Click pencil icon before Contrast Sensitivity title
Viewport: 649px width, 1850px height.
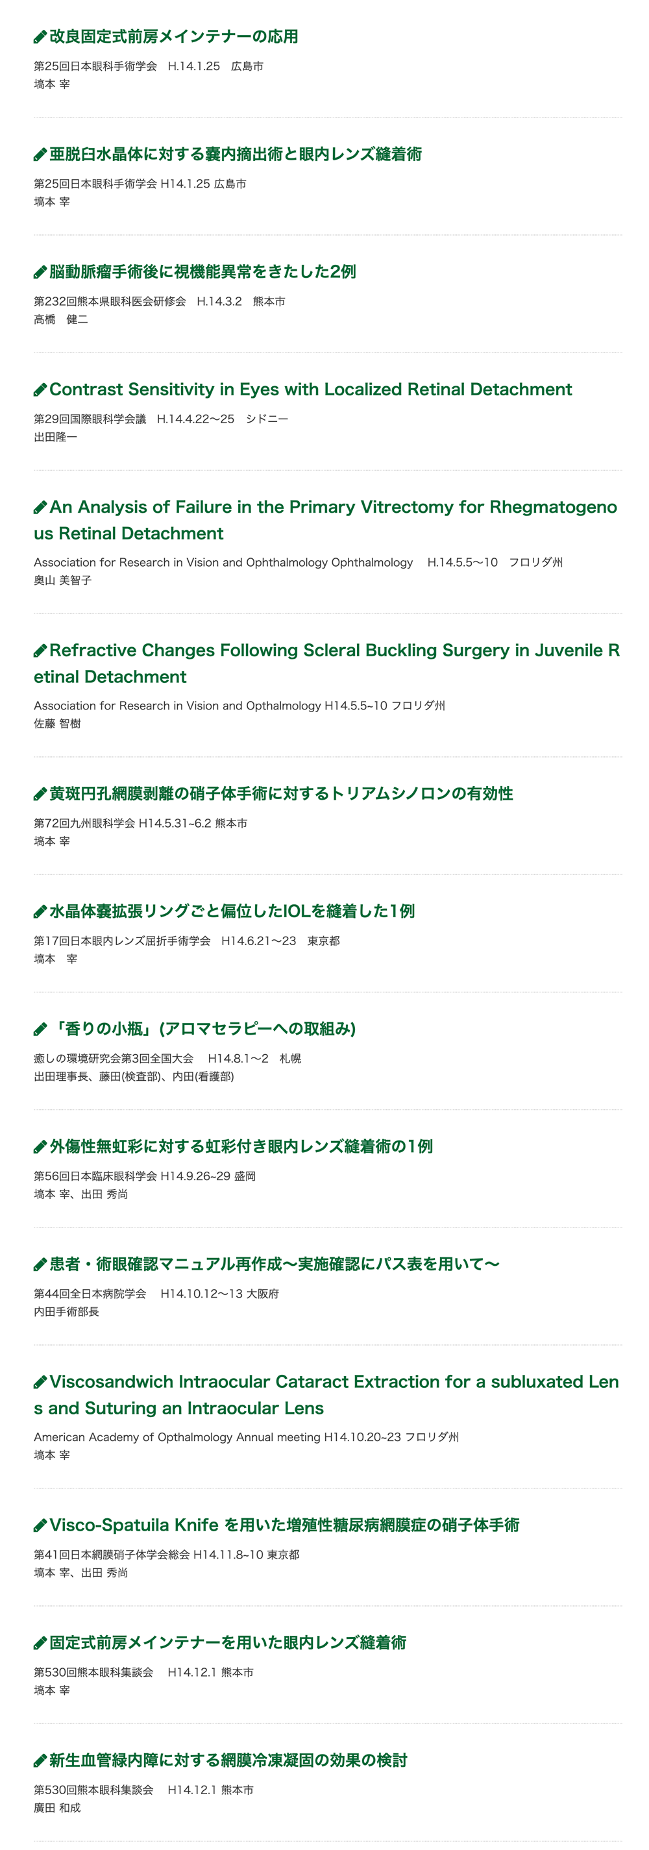pos(40,390)
